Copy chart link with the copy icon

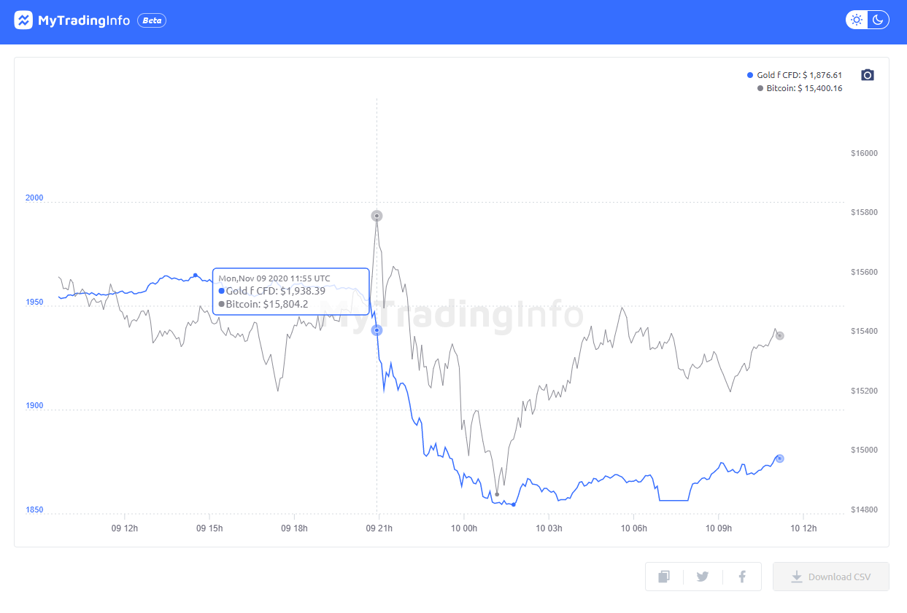tap(664, 577)
